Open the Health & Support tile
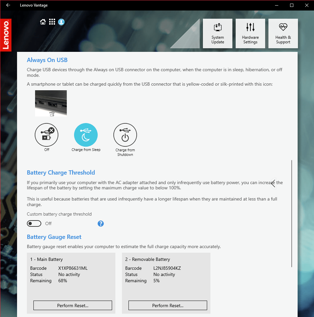The image size is (314, 317). pyautogui.click(x=283, y=33)
